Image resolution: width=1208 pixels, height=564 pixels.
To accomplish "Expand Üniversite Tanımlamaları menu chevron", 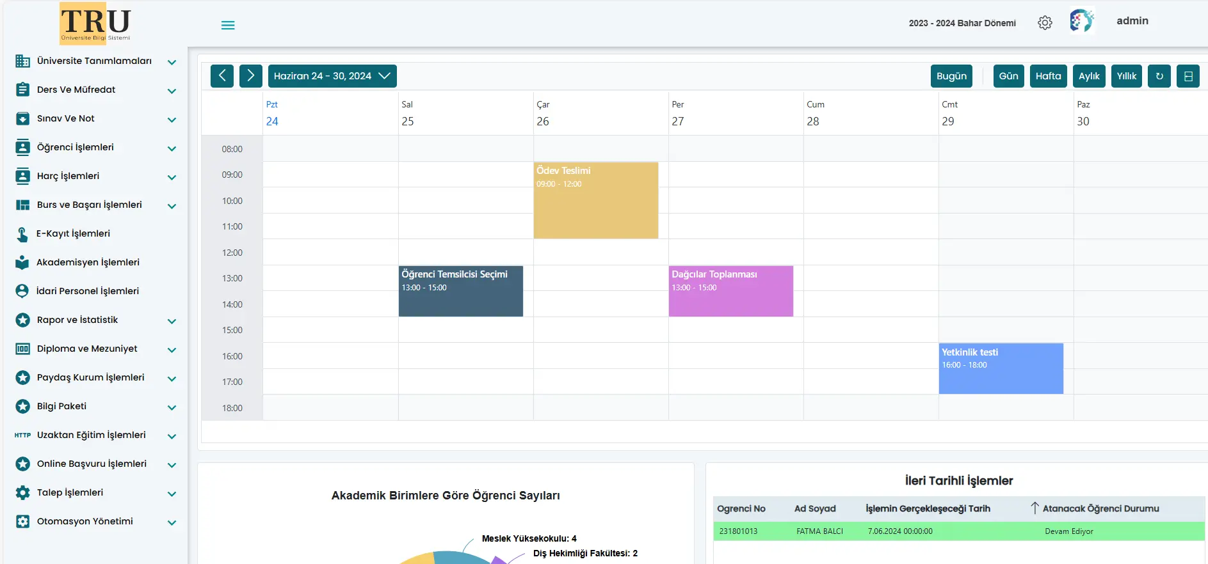I will (x=172, y=62).
